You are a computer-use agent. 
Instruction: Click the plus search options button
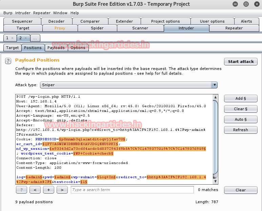48,190
